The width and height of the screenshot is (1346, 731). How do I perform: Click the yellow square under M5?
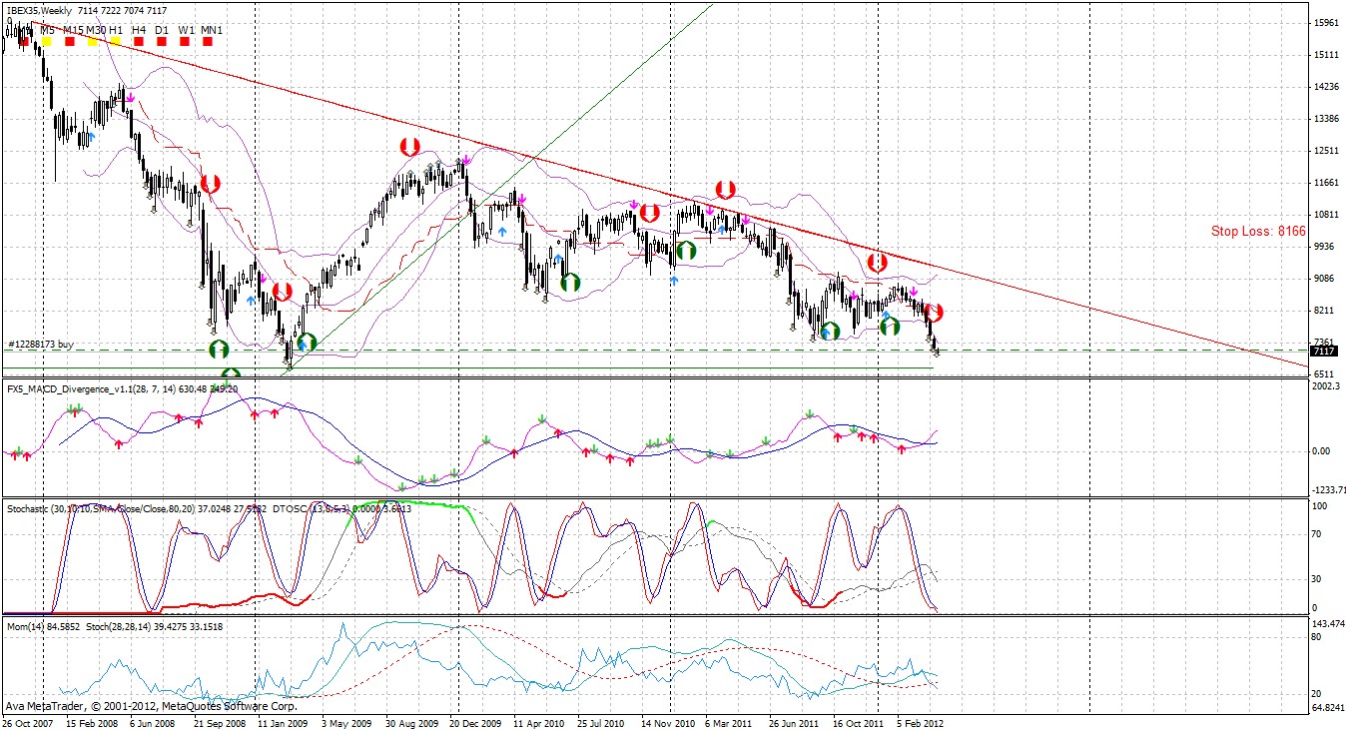pyautogui.click(x=47, y=42)
